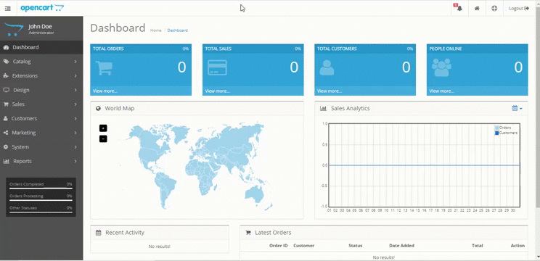The image size is (540, 261).
Task: Open the notifications bell icon
Action: tap(459, 8)
